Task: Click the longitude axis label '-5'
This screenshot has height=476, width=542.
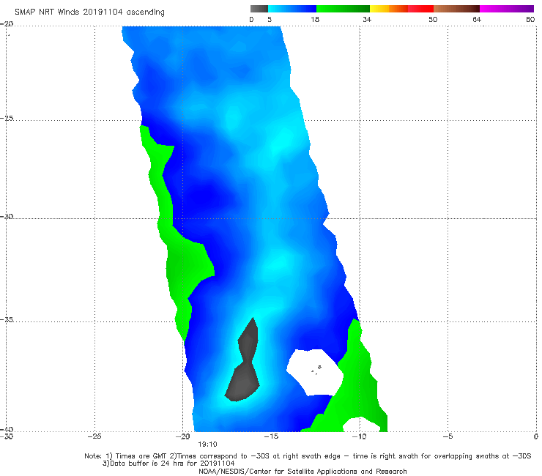Action: pyautogui.click(x=448, y=436)
